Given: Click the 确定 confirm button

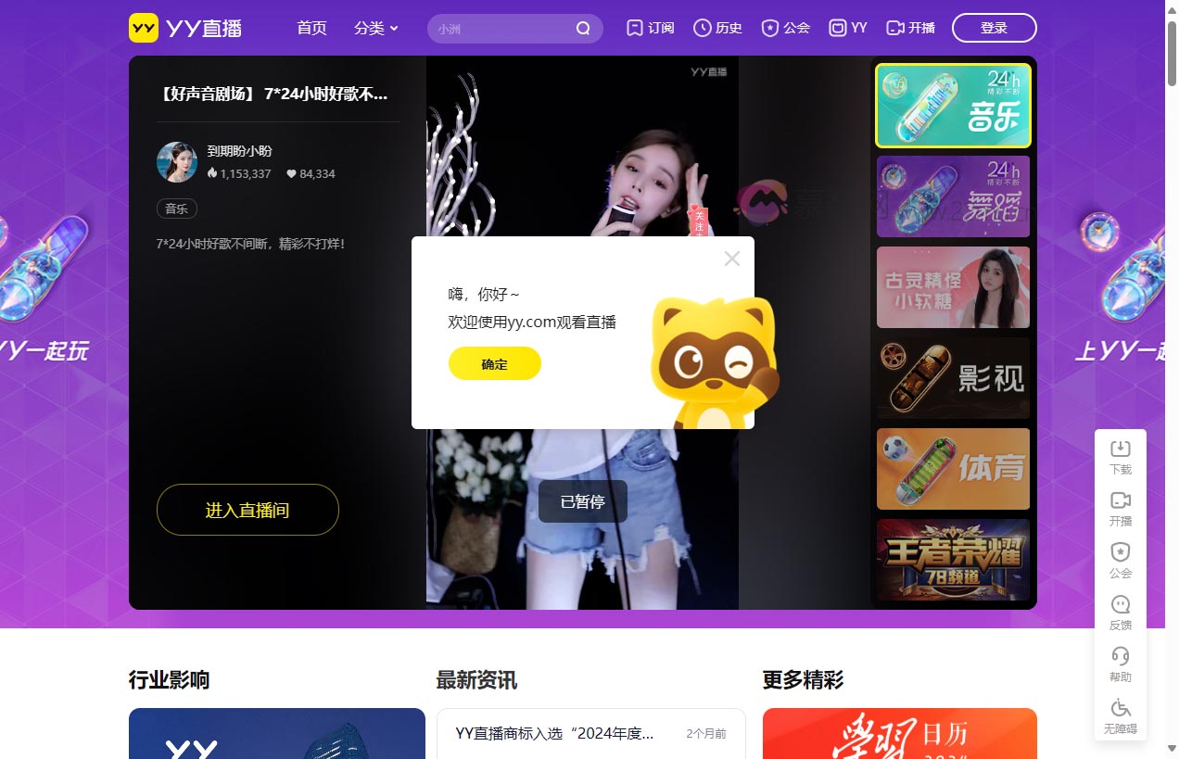Looking at the screenshot, I should pos(494,364).
